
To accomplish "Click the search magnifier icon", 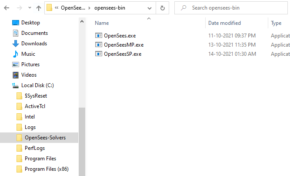I will point(183,8).
